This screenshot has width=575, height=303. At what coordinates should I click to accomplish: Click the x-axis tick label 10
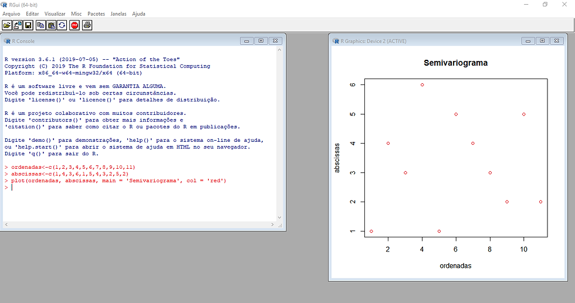[523, 250]
